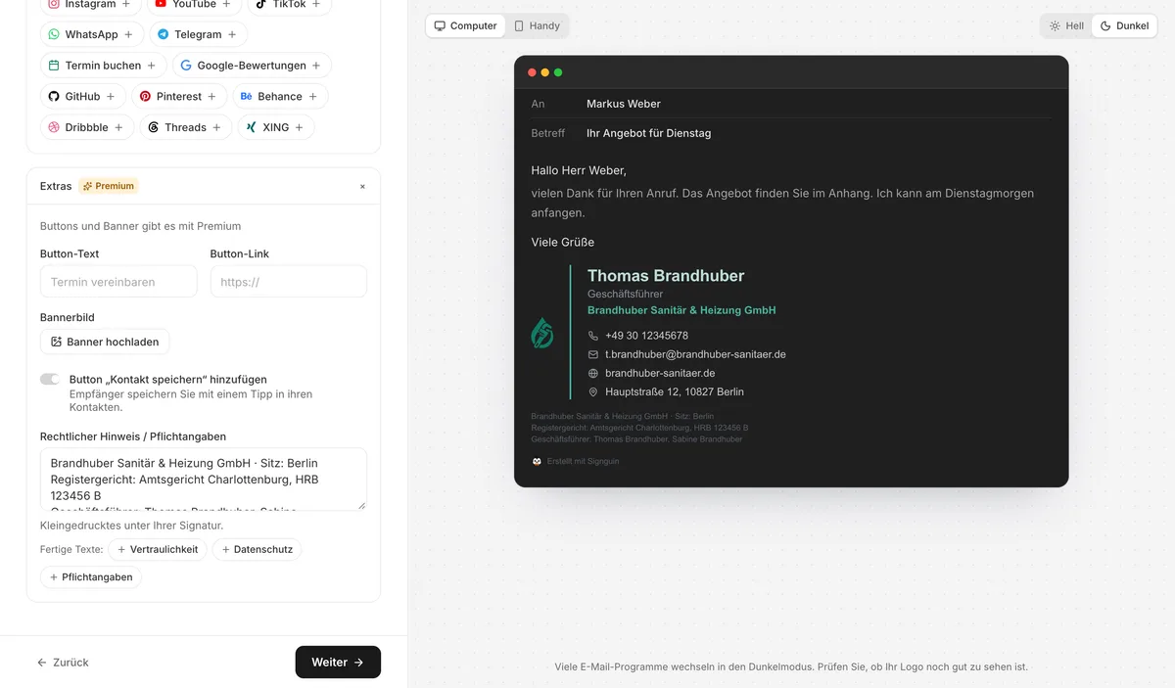The width and height of the screenshot is (1175, 688).
Task: Click the company name Brandhuber Sanitär & Heizung GmbH
Action: pos(681,310)
